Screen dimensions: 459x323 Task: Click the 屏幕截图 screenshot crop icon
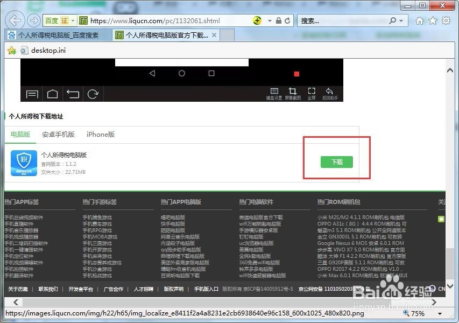[x=293, y=94]
